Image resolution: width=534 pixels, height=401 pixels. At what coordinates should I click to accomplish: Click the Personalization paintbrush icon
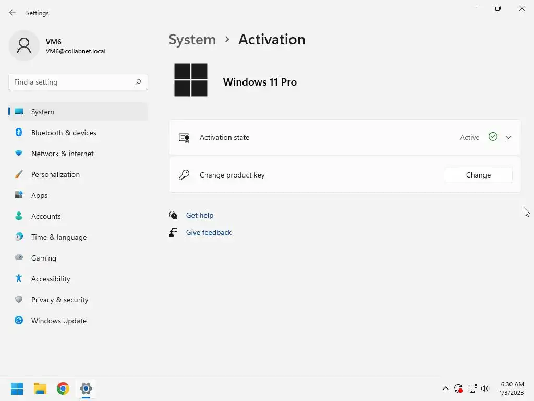(x=19, y=174)
